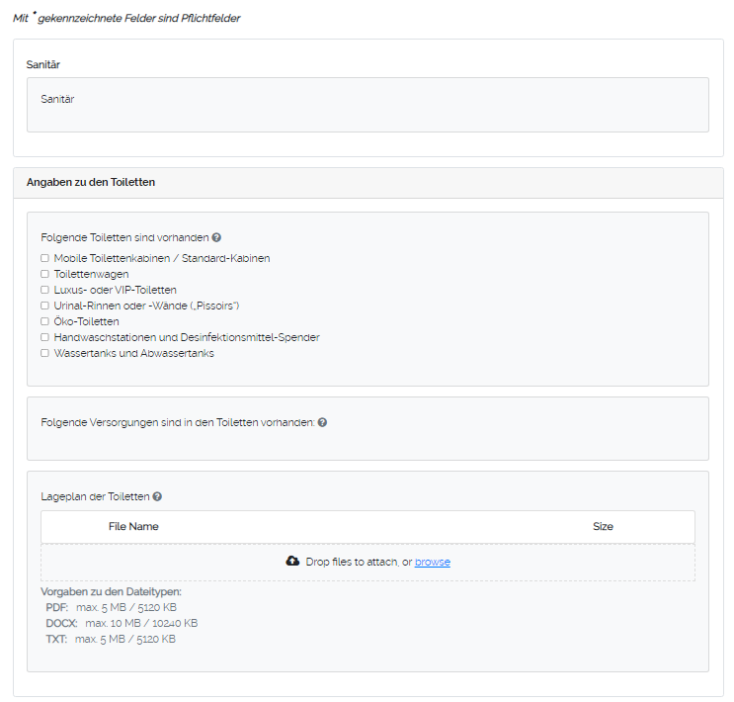Click the 'Drop files to attach' text
Image resolution: width=734 pixels, height=702 pixels.
351,563
